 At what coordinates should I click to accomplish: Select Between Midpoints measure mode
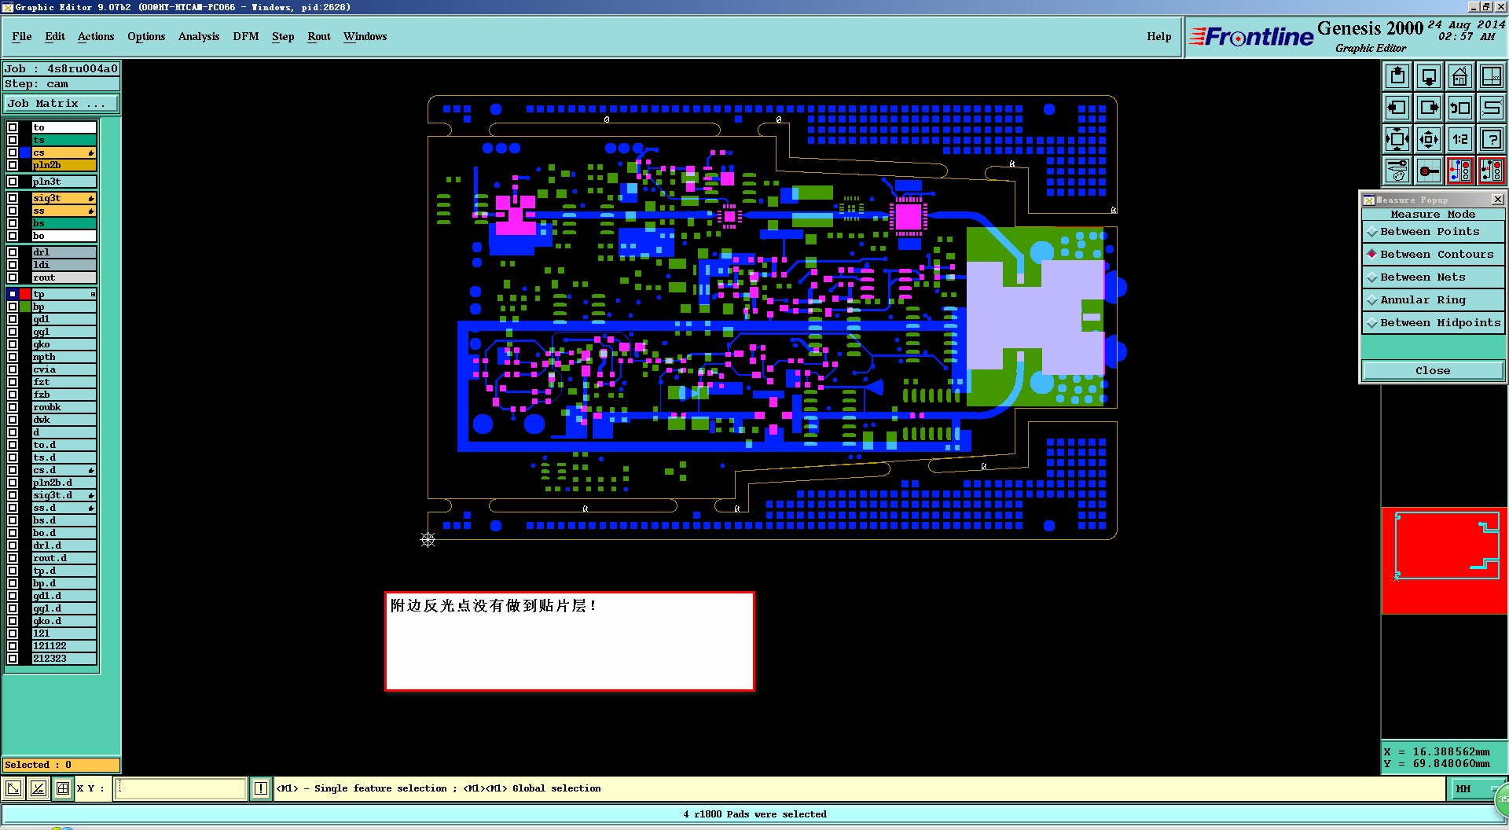tap(1433, 323)
